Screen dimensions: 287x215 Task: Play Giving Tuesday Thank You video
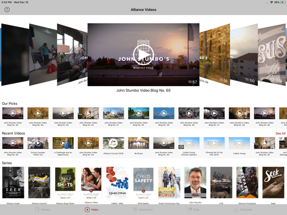click(x=38, y=143)
